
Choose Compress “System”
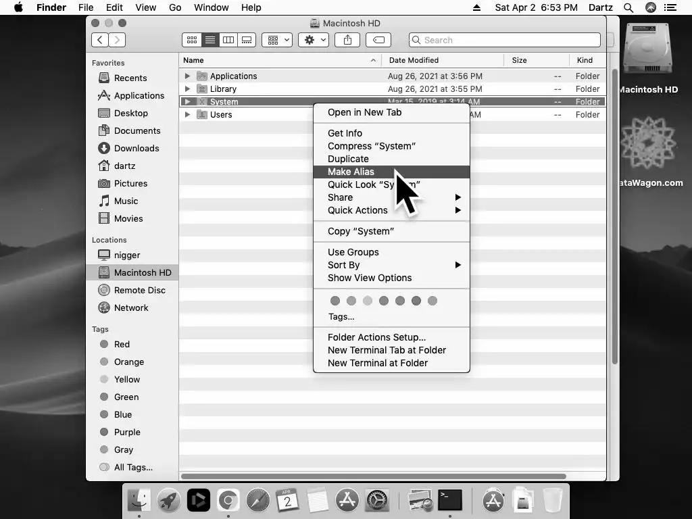coord(391,146)
